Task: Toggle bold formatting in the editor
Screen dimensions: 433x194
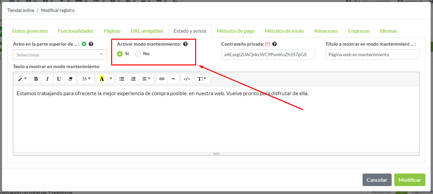Action: [36, 79]
